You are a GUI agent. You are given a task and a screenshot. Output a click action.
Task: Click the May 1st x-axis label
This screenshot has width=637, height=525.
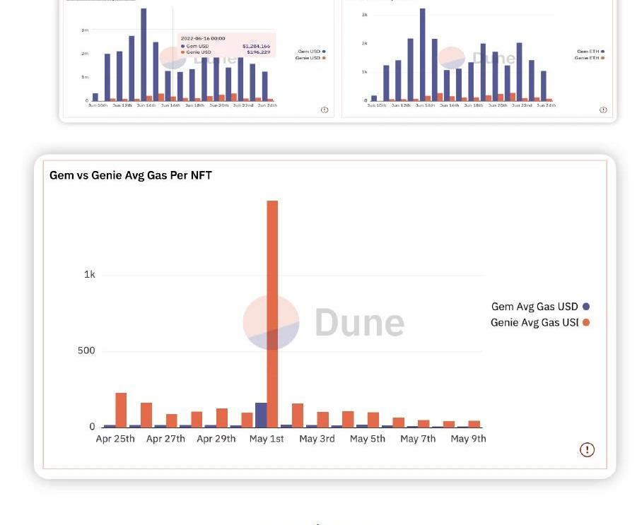[267, 439]
